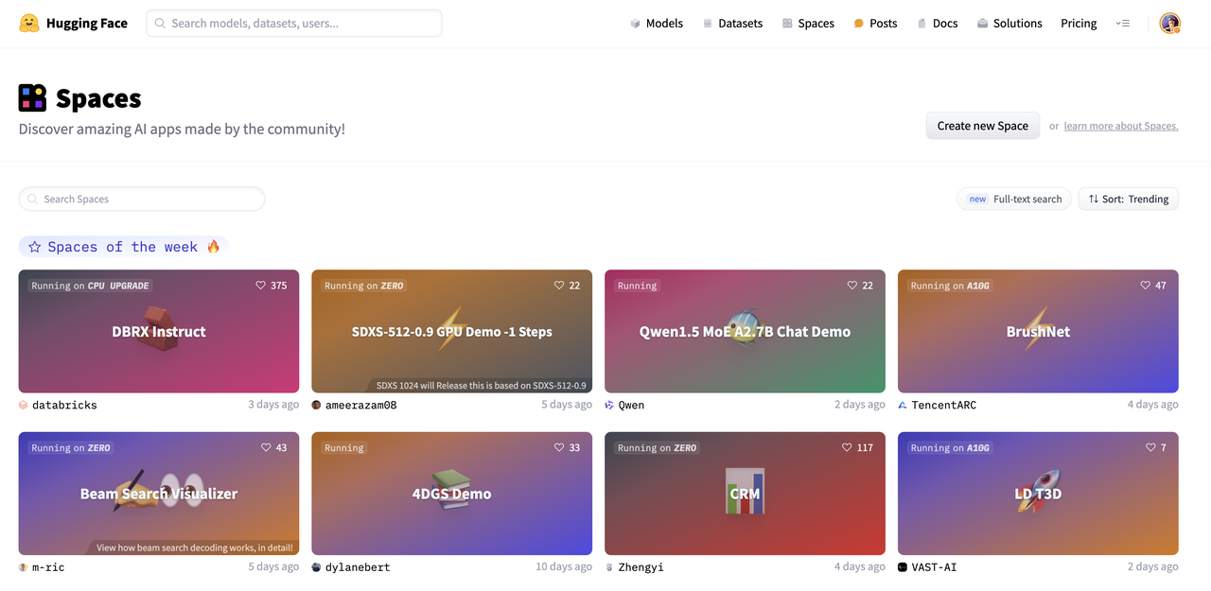Open the Solutions menu in navbar
Viewport: 1211px width, 591px height.
[x=1009, y=24]
